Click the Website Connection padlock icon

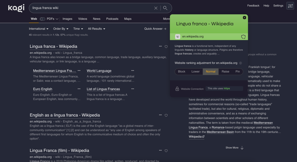(177, 88)
